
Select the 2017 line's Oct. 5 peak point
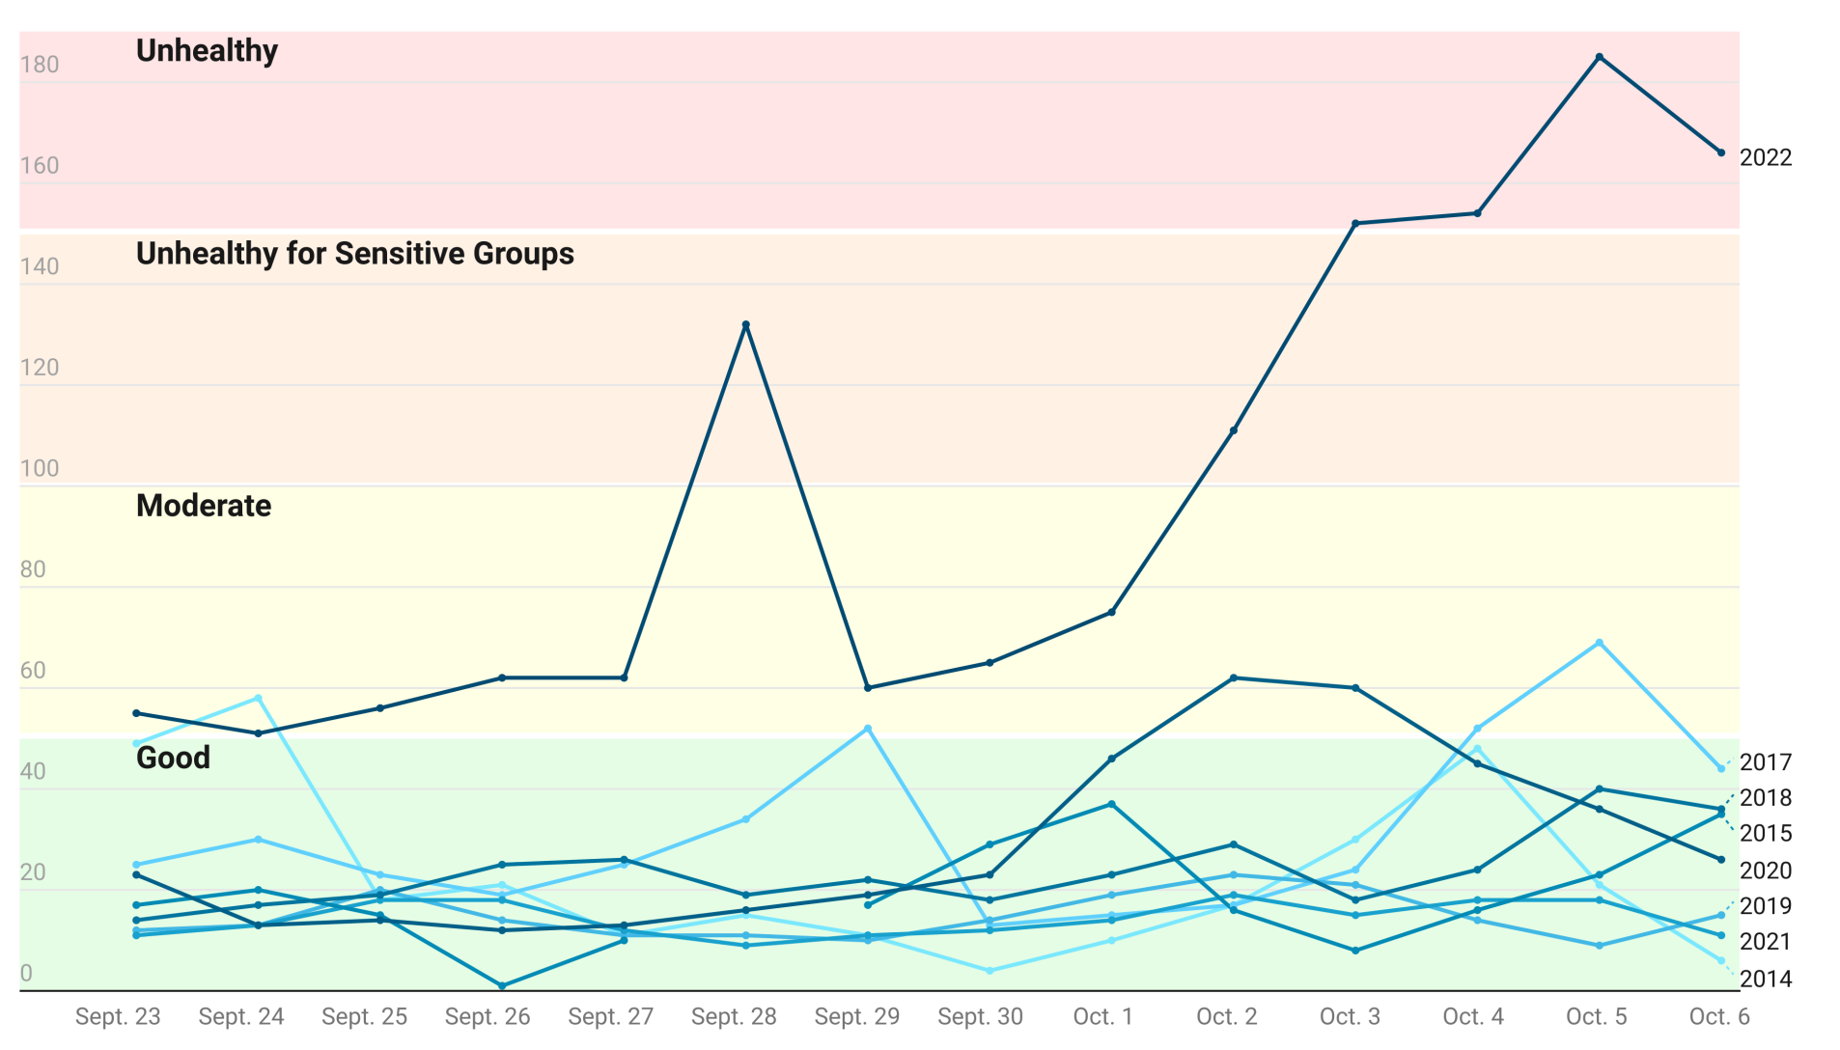(x=1599, y=643)
